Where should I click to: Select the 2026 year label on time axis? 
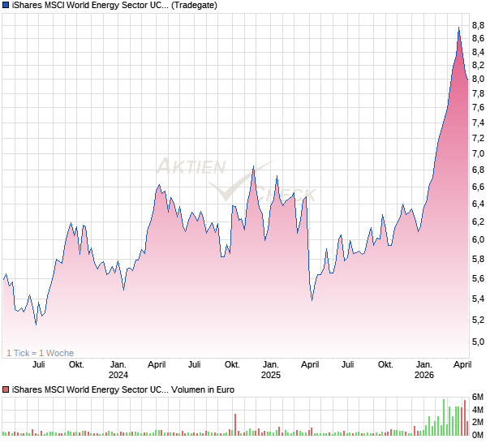tap(423, 376)
